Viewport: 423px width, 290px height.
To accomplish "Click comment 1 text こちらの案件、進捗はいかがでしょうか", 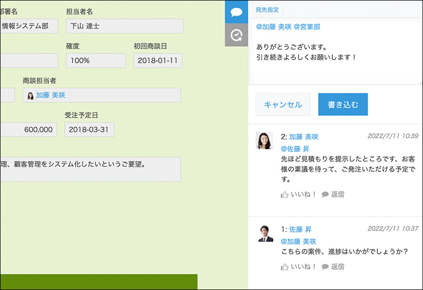I will tap(345, 252).
